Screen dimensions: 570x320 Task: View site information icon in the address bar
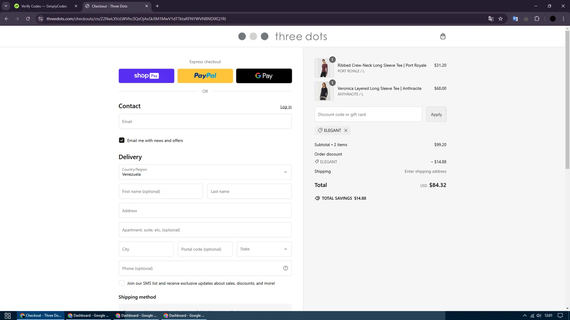point(41,19)
